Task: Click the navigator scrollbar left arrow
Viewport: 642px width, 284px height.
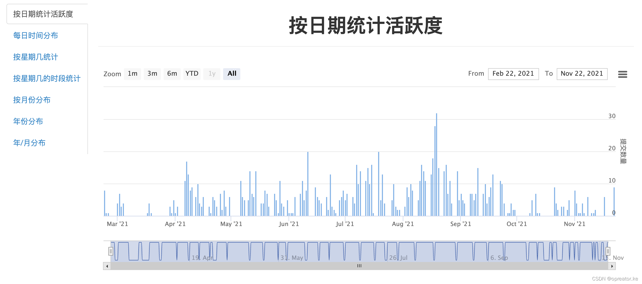Action: point(107,266)
